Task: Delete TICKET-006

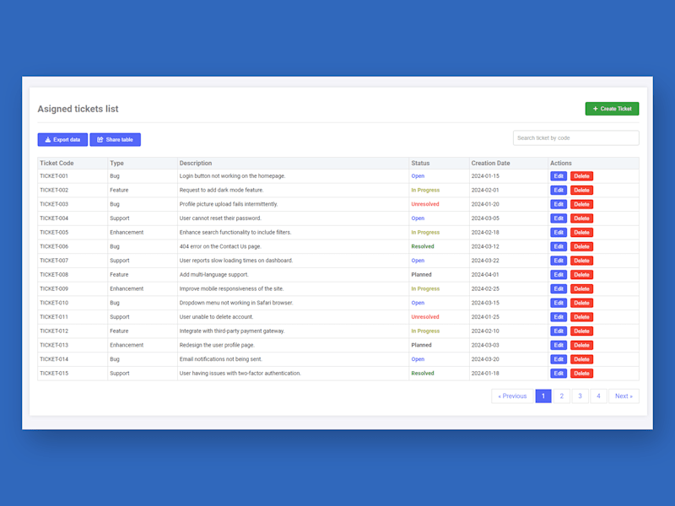Action: [581, 246]
